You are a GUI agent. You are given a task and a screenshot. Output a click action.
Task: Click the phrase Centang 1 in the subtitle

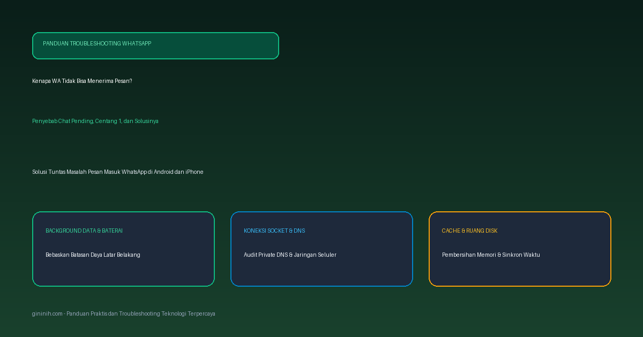(x=108, y=121)
